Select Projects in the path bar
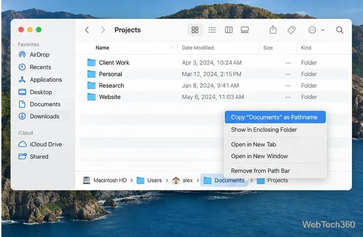363x237 pixels. pos(272,180)
